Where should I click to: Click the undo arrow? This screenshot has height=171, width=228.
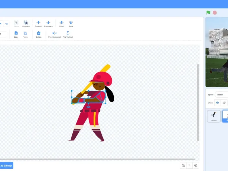(1, 24)
